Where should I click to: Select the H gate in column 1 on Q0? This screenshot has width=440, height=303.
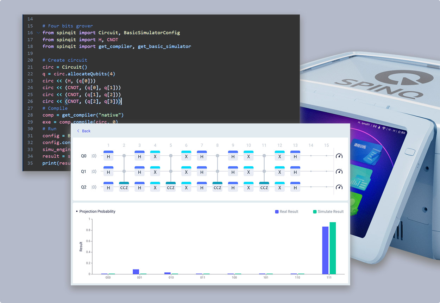point(108,156)
